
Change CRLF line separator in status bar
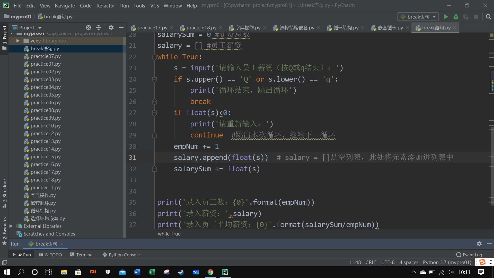coord(371,262)
